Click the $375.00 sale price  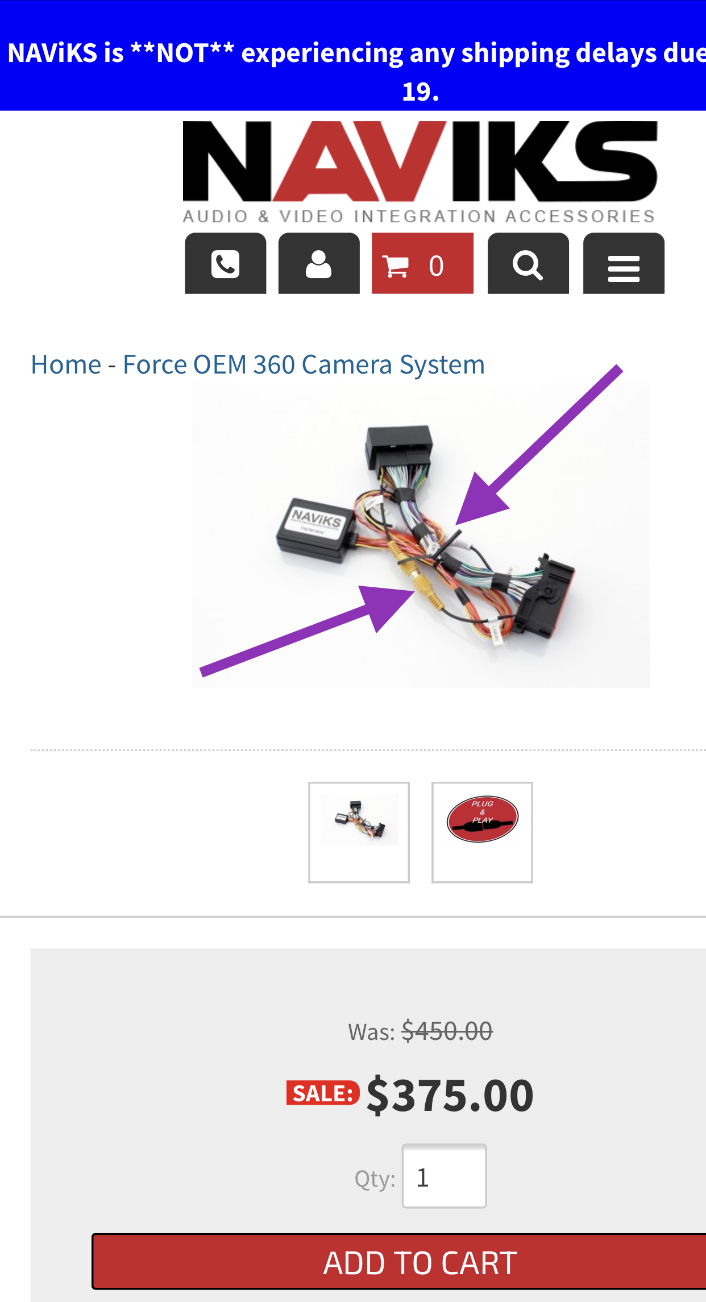[450, 1095]
